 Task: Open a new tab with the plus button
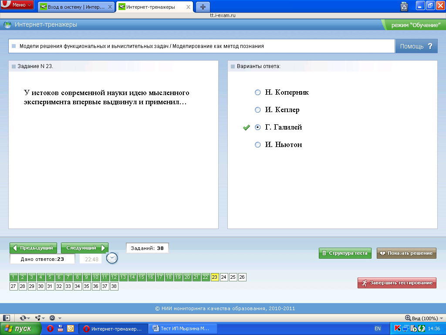(203, 7)
